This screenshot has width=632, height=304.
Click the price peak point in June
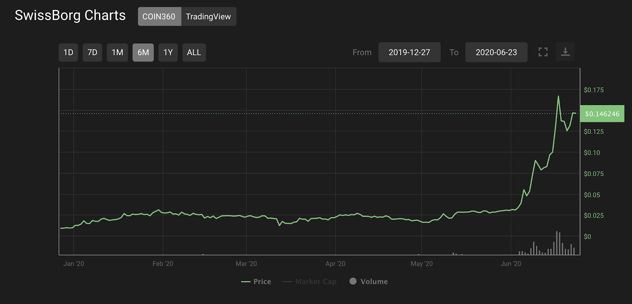pyautogui.click(x=558, y=96)
